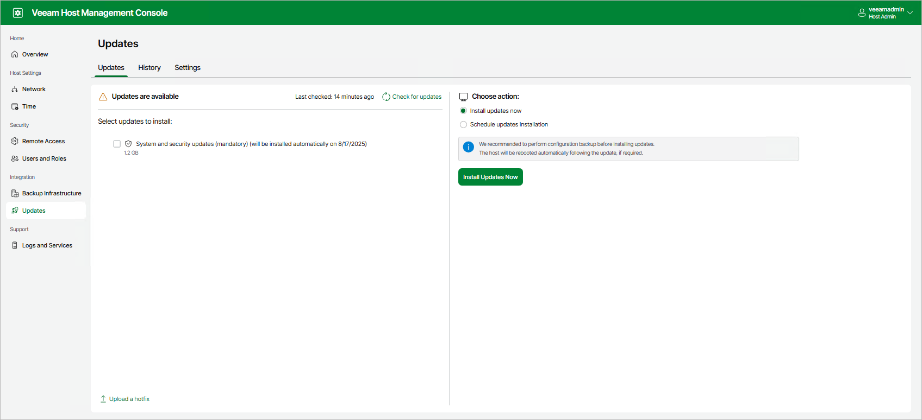922x420 pixels.
Task: Click the Overview home icon
Action: (15, 54)
